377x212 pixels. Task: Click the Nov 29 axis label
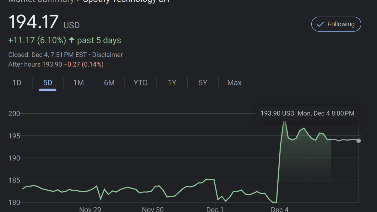pyautogui.click(x=90, y=209)
